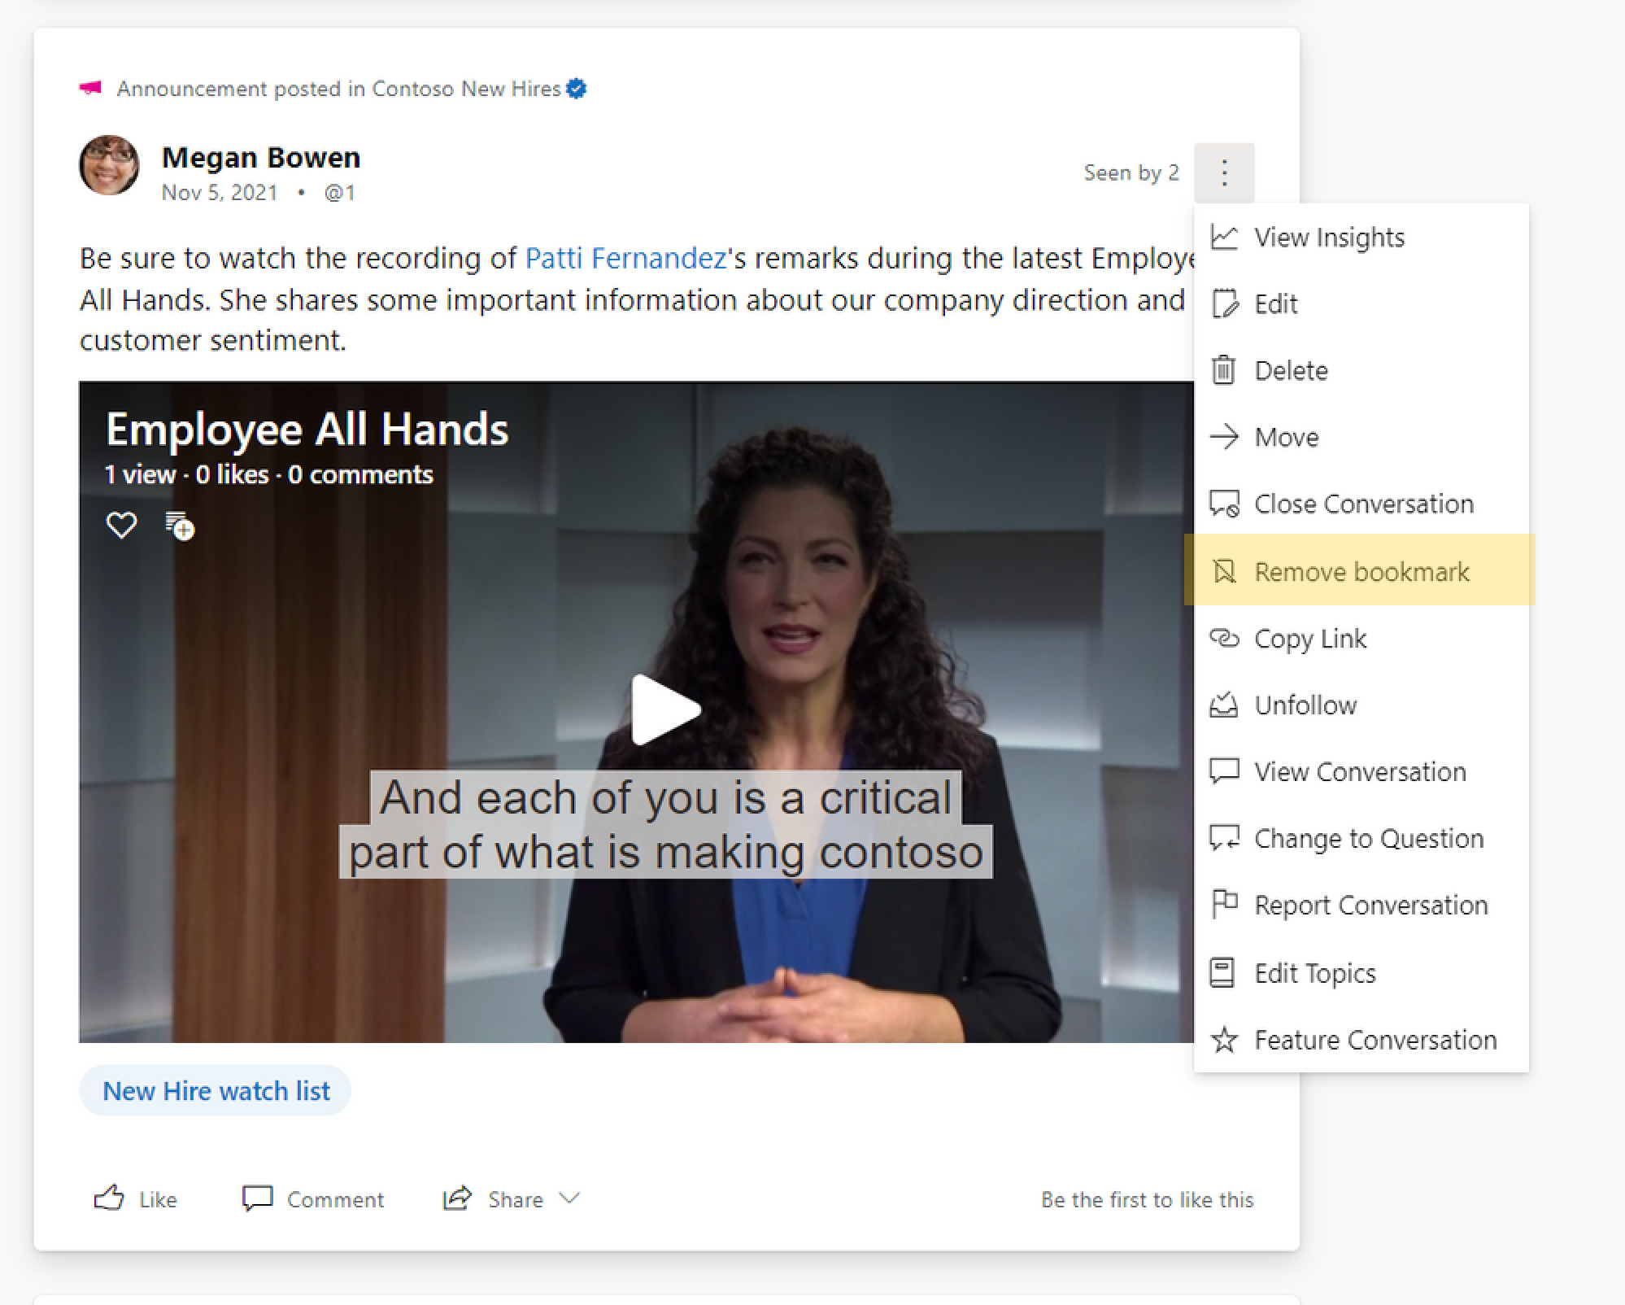
Task: Click the pink announcement megaphone icon
Action: pos(91,88)
